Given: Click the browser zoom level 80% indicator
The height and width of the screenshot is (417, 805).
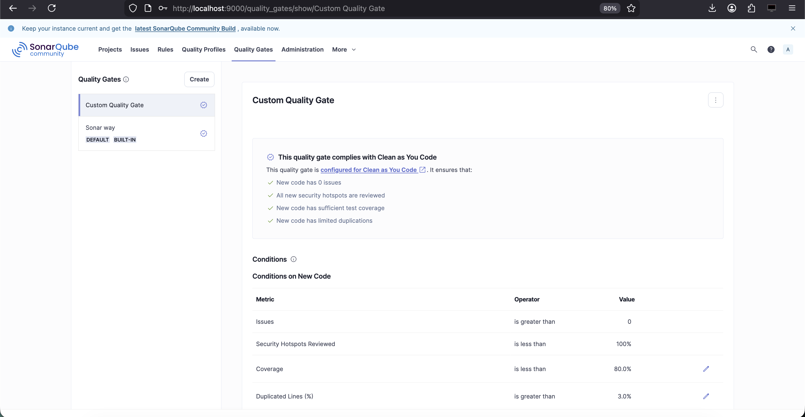Looking at the screenshot, I should coord(609,8).
